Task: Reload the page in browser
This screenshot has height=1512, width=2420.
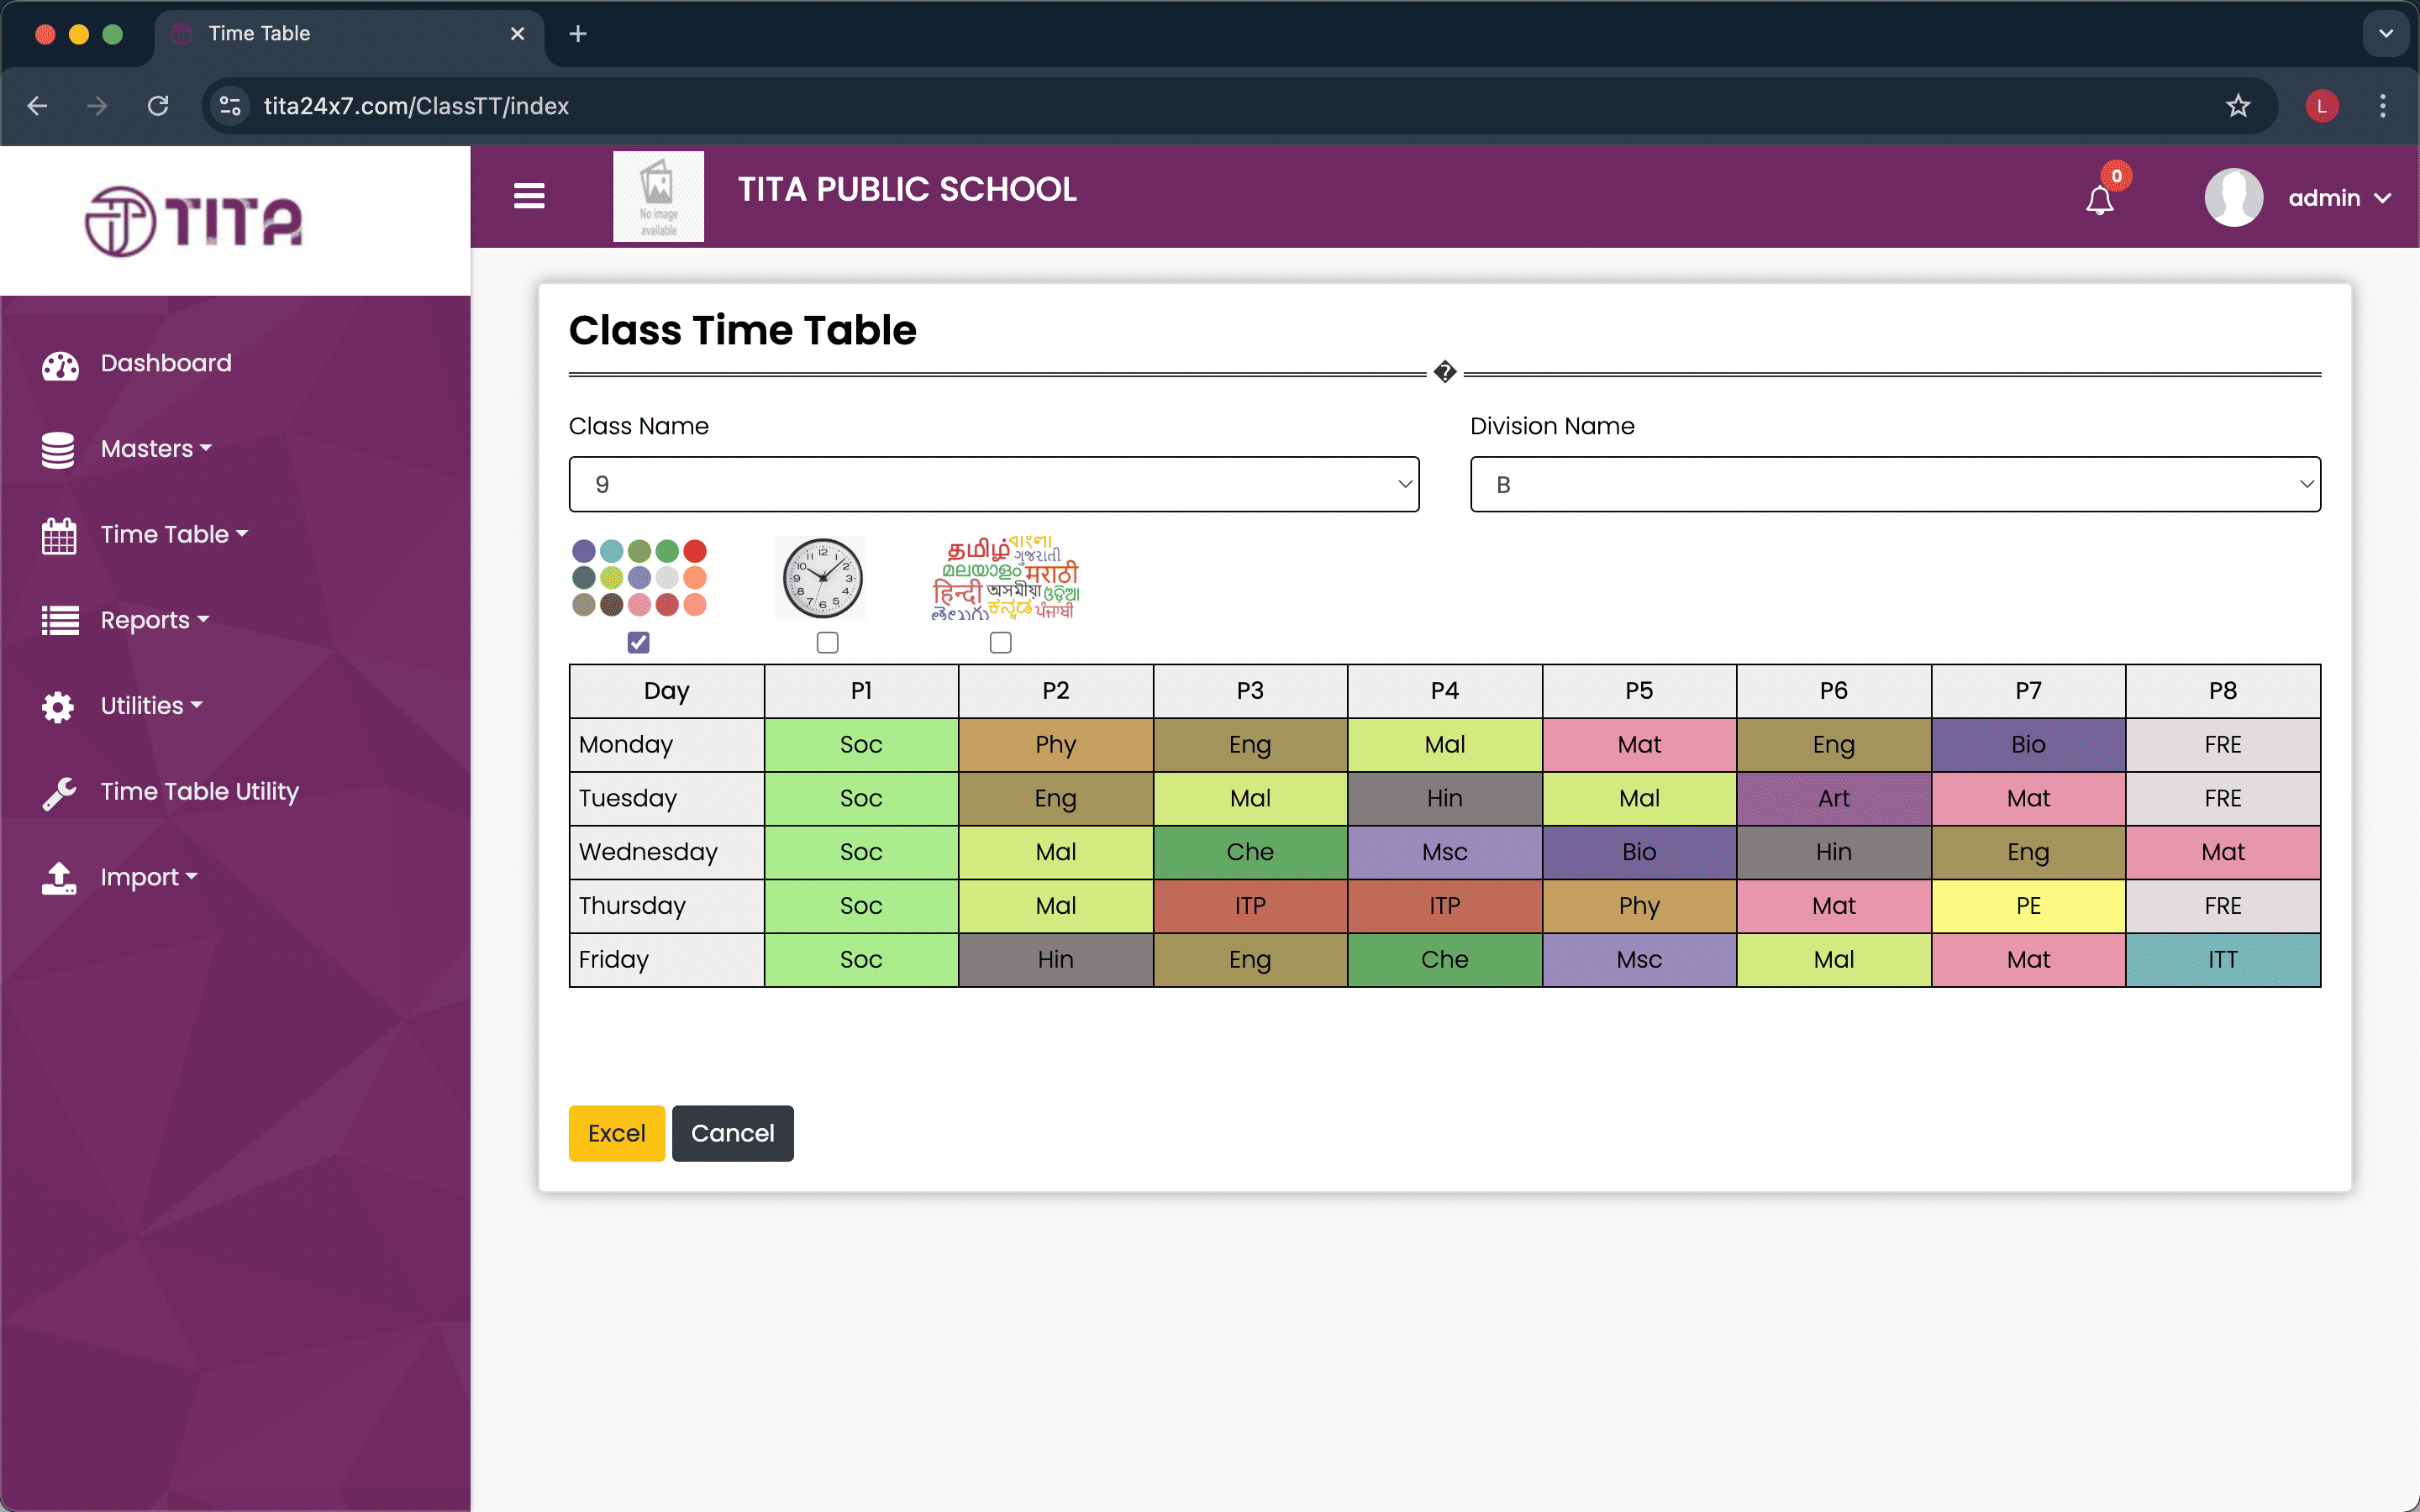Action: tap(158, 106)
